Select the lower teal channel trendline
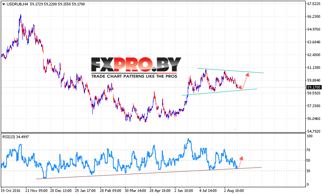This screenshot has height=195, width=322. tap(219, 92)
